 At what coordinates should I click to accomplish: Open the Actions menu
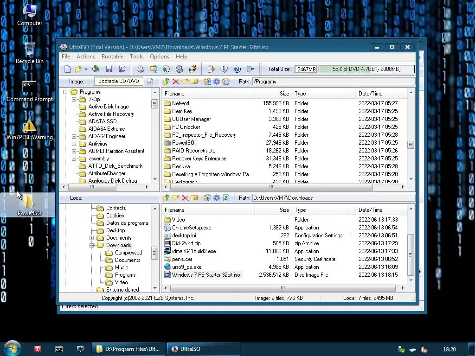[x=86, y=57]
